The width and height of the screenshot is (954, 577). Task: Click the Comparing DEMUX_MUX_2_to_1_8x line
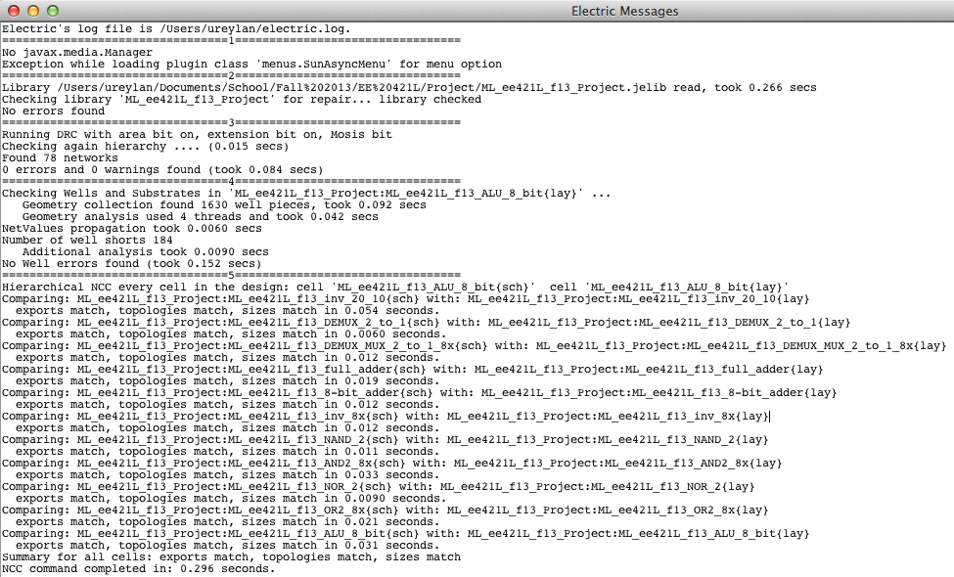474,345
